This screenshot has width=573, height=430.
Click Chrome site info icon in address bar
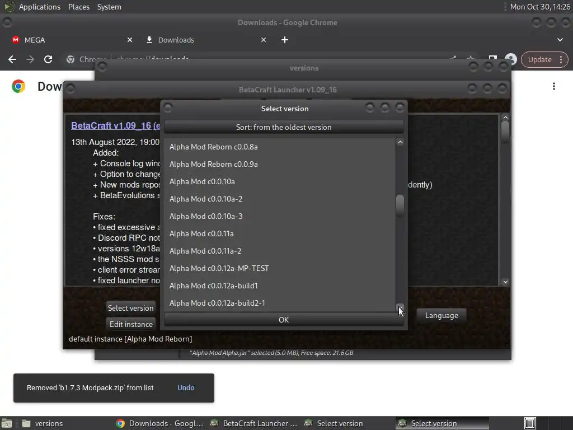coord(71,59)
